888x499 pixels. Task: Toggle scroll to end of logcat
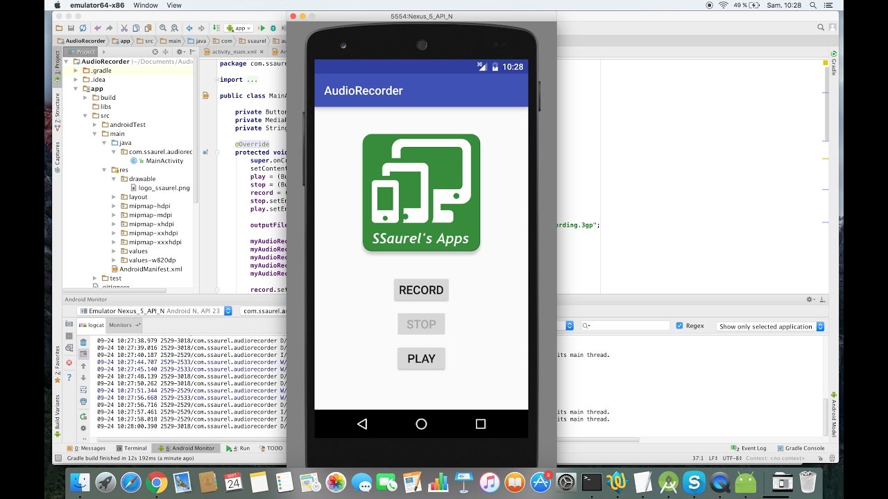click(83, 353)
